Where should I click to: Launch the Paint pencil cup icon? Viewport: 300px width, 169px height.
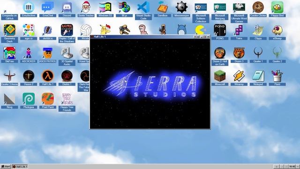coord(277,77)
